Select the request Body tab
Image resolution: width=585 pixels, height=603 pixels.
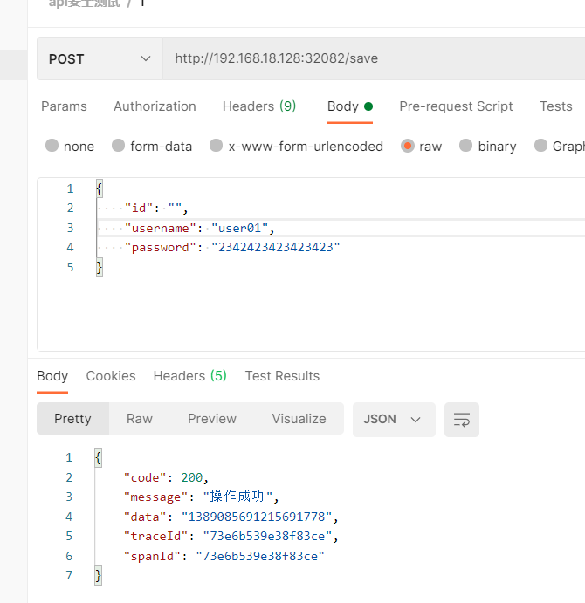tap(350, 106)
